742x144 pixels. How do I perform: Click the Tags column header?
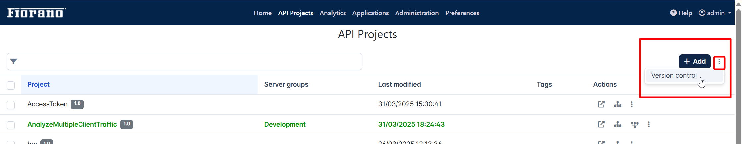(x=544, y=84)
